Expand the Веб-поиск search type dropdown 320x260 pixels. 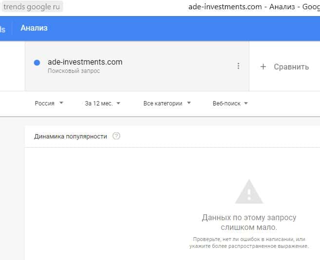230,103
